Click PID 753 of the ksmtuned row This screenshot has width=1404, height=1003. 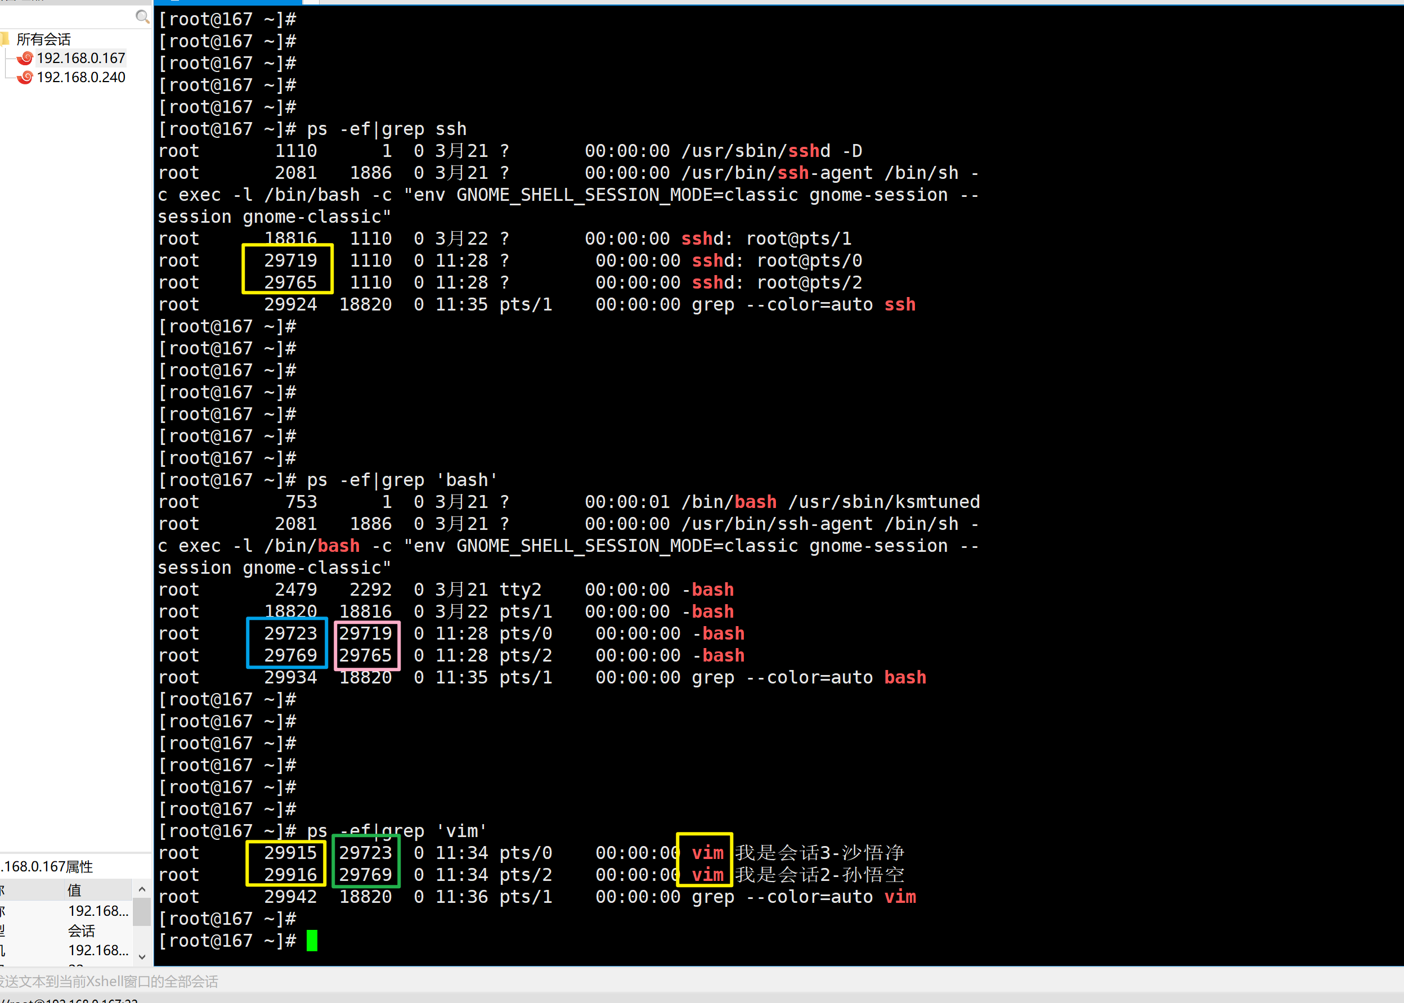pos(302,502)
